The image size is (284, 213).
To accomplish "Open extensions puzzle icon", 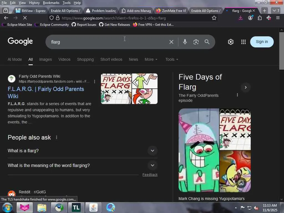I will pyautogui.click(x=260, y=18).
